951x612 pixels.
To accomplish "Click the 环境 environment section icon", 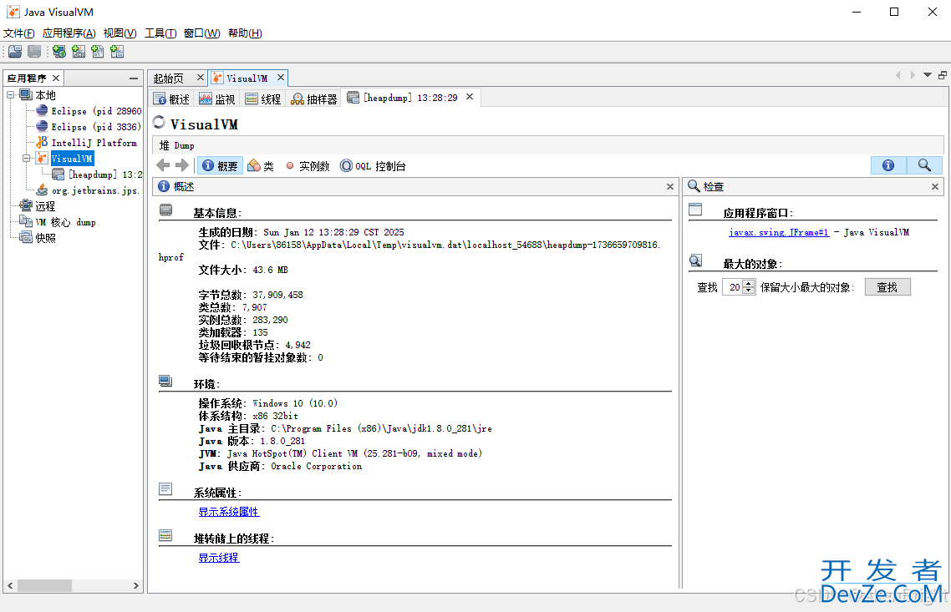I will pos(165,381).
